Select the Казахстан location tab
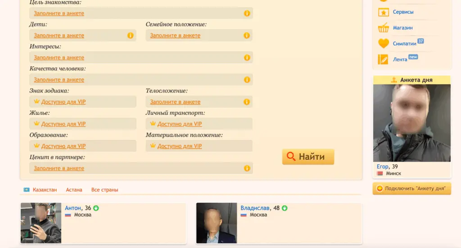The image size is (461, 248). (45, 190)
